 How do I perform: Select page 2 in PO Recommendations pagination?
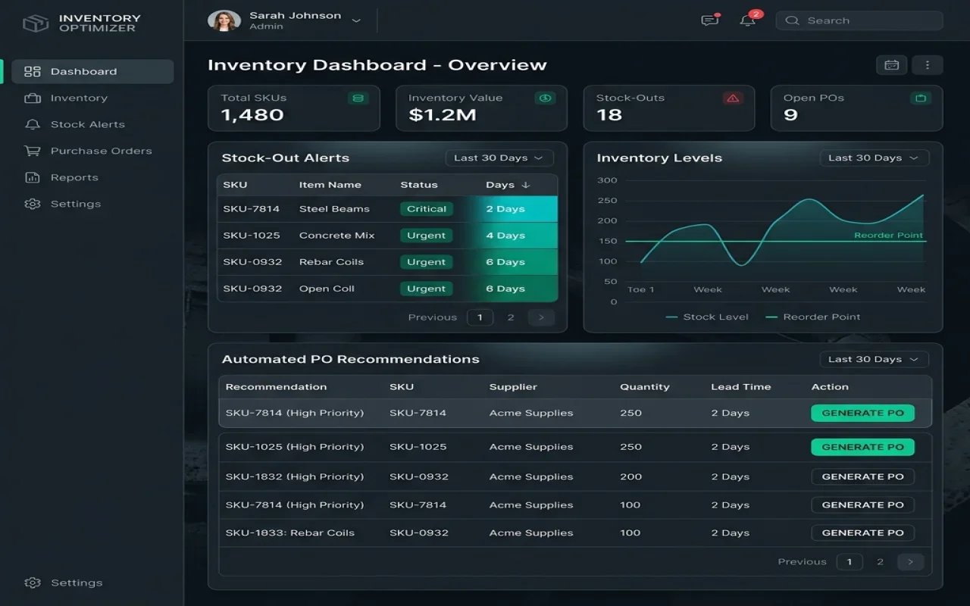click(880, 562)
